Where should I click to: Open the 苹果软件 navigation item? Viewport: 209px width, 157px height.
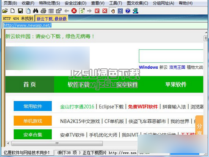(x=176, y=84)
